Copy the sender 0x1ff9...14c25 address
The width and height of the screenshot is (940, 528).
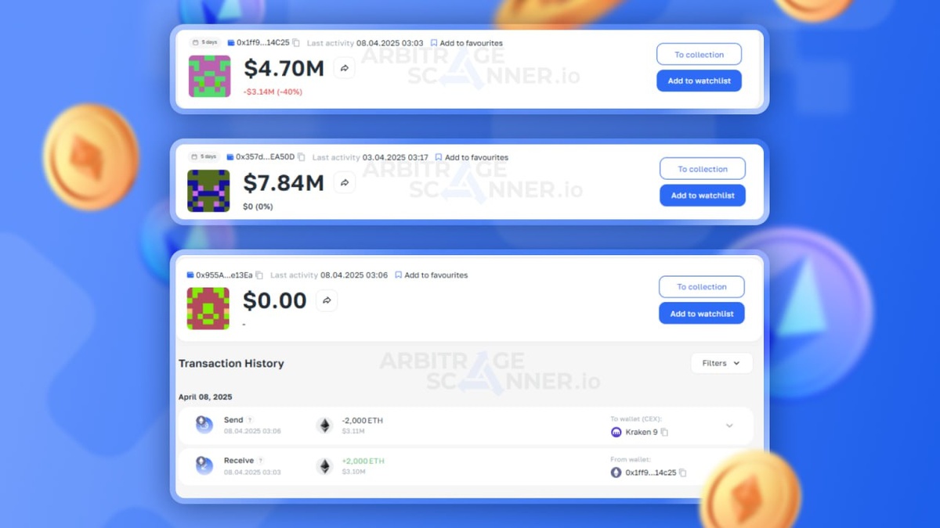[683, 473]
